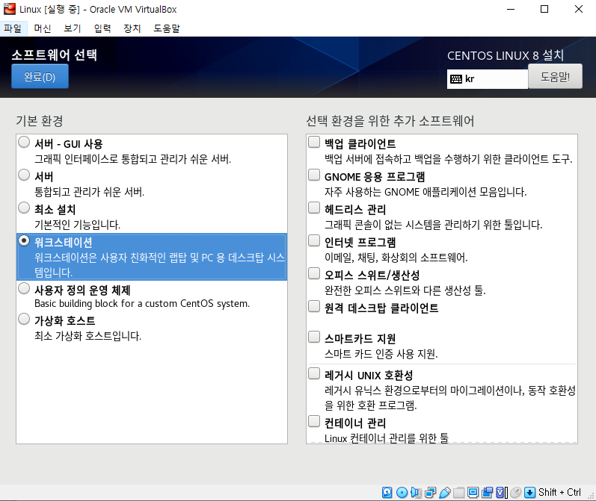Click the Shift + Ctrl host key text
Viewport: 596px width, 501px height.
click(559, 492)
